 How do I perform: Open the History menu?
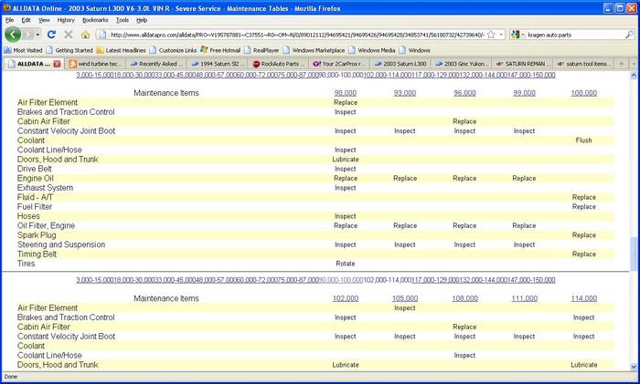coord(66,19)
